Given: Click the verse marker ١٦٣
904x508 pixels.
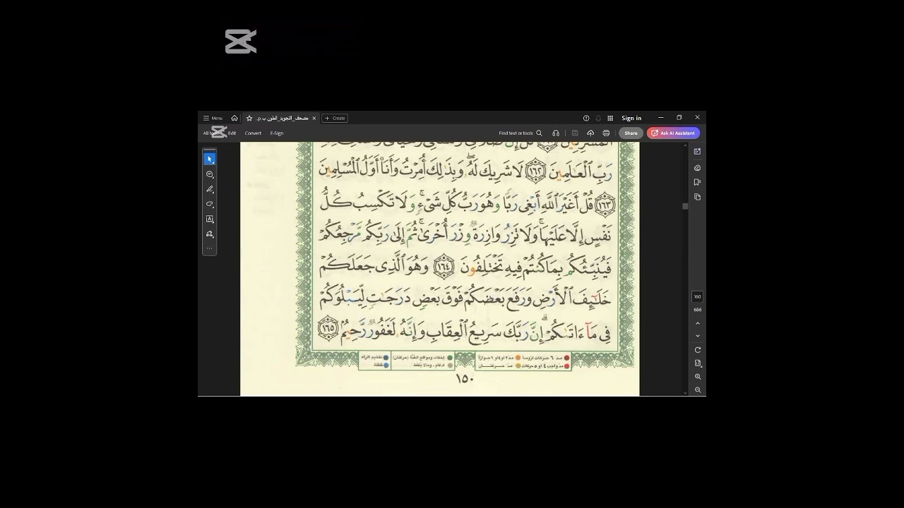Looking at the screenshot, I should point(605,205).
